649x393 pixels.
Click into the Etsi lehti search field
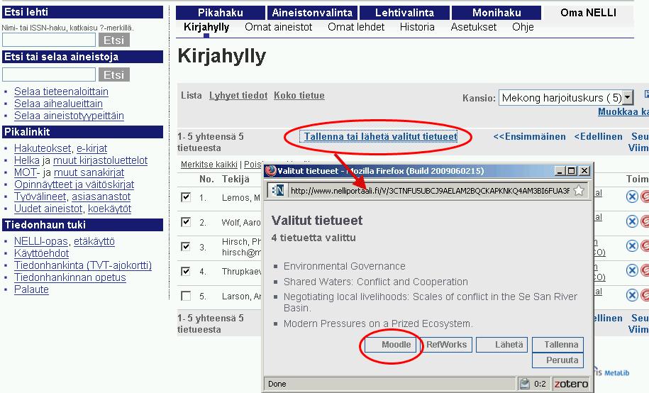[49, 40]
